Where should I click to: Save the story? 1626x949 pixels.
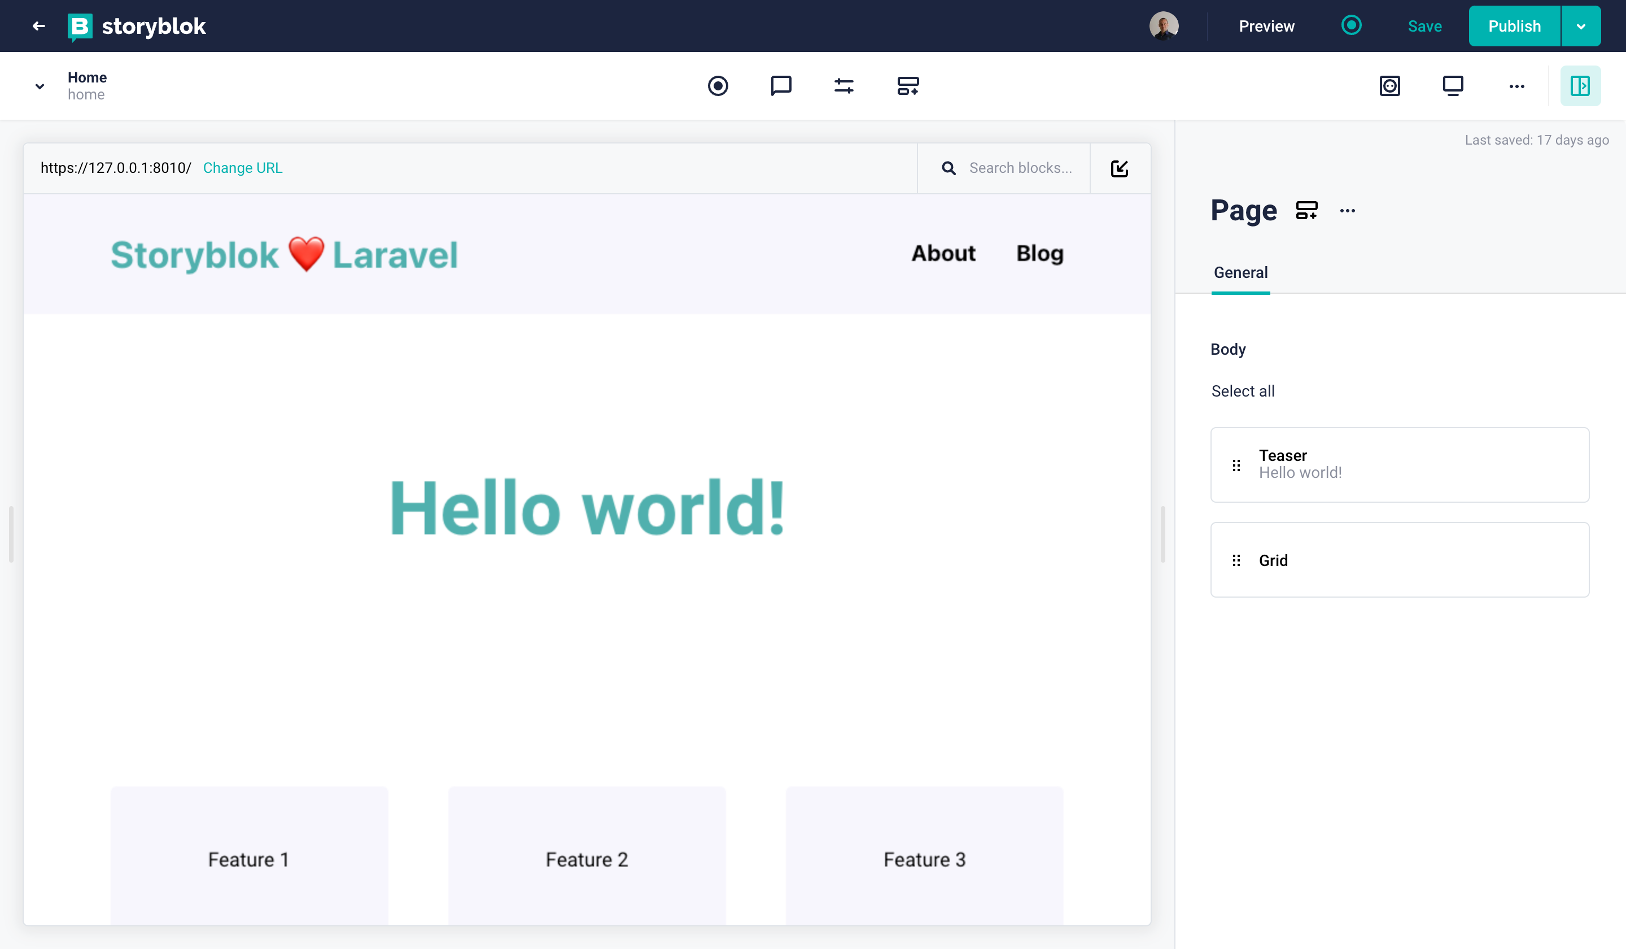(1424, 27)
